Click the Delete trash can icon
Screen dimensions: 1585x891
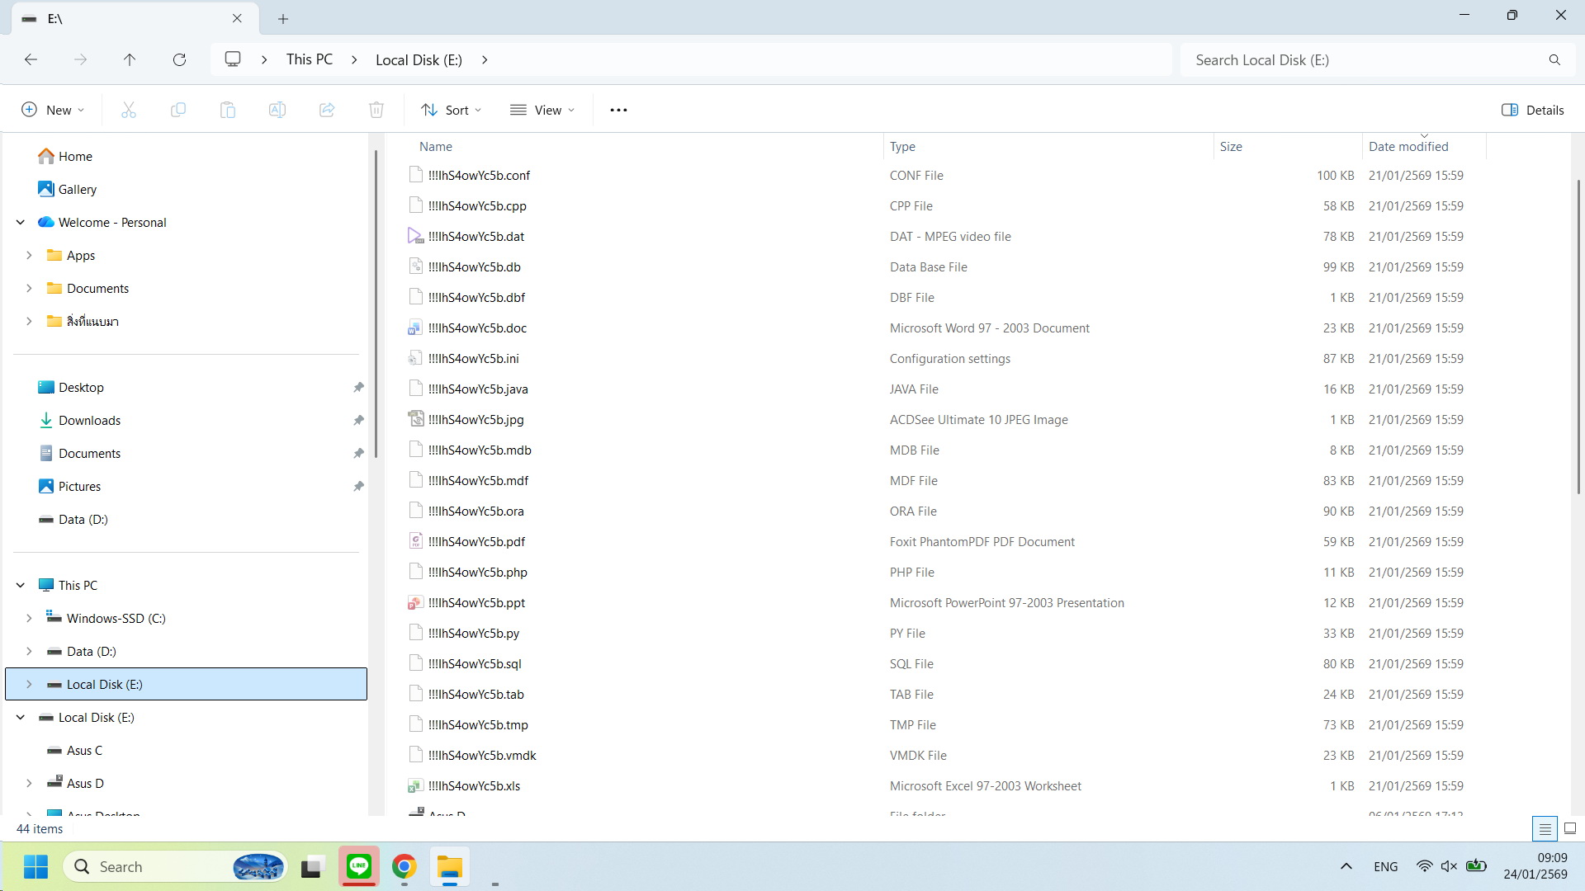tap(376, 110)
